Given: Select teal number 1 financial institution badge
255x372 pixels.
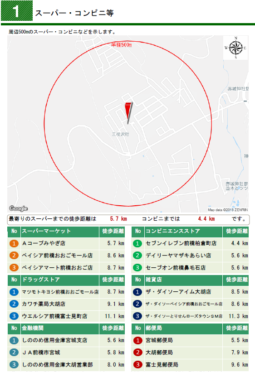Looking at the screenshot, I should tap(14, 340).
